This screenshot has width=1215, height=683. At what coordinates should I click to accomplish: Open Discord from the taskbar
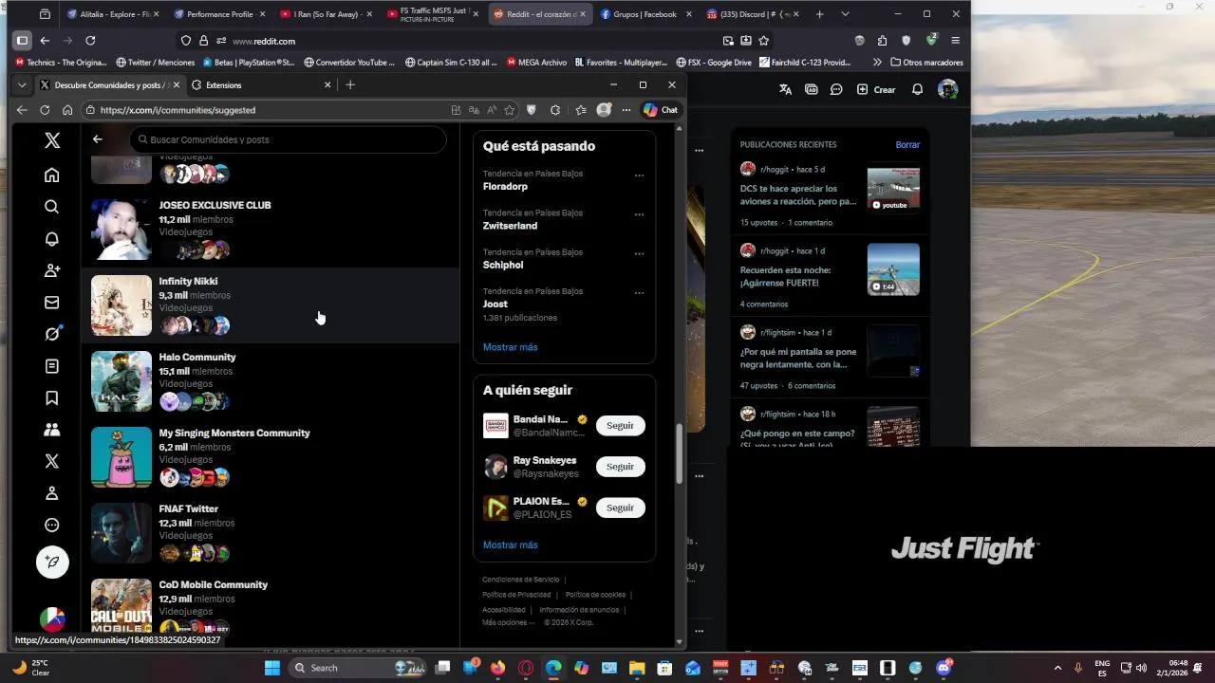point(943,668)
